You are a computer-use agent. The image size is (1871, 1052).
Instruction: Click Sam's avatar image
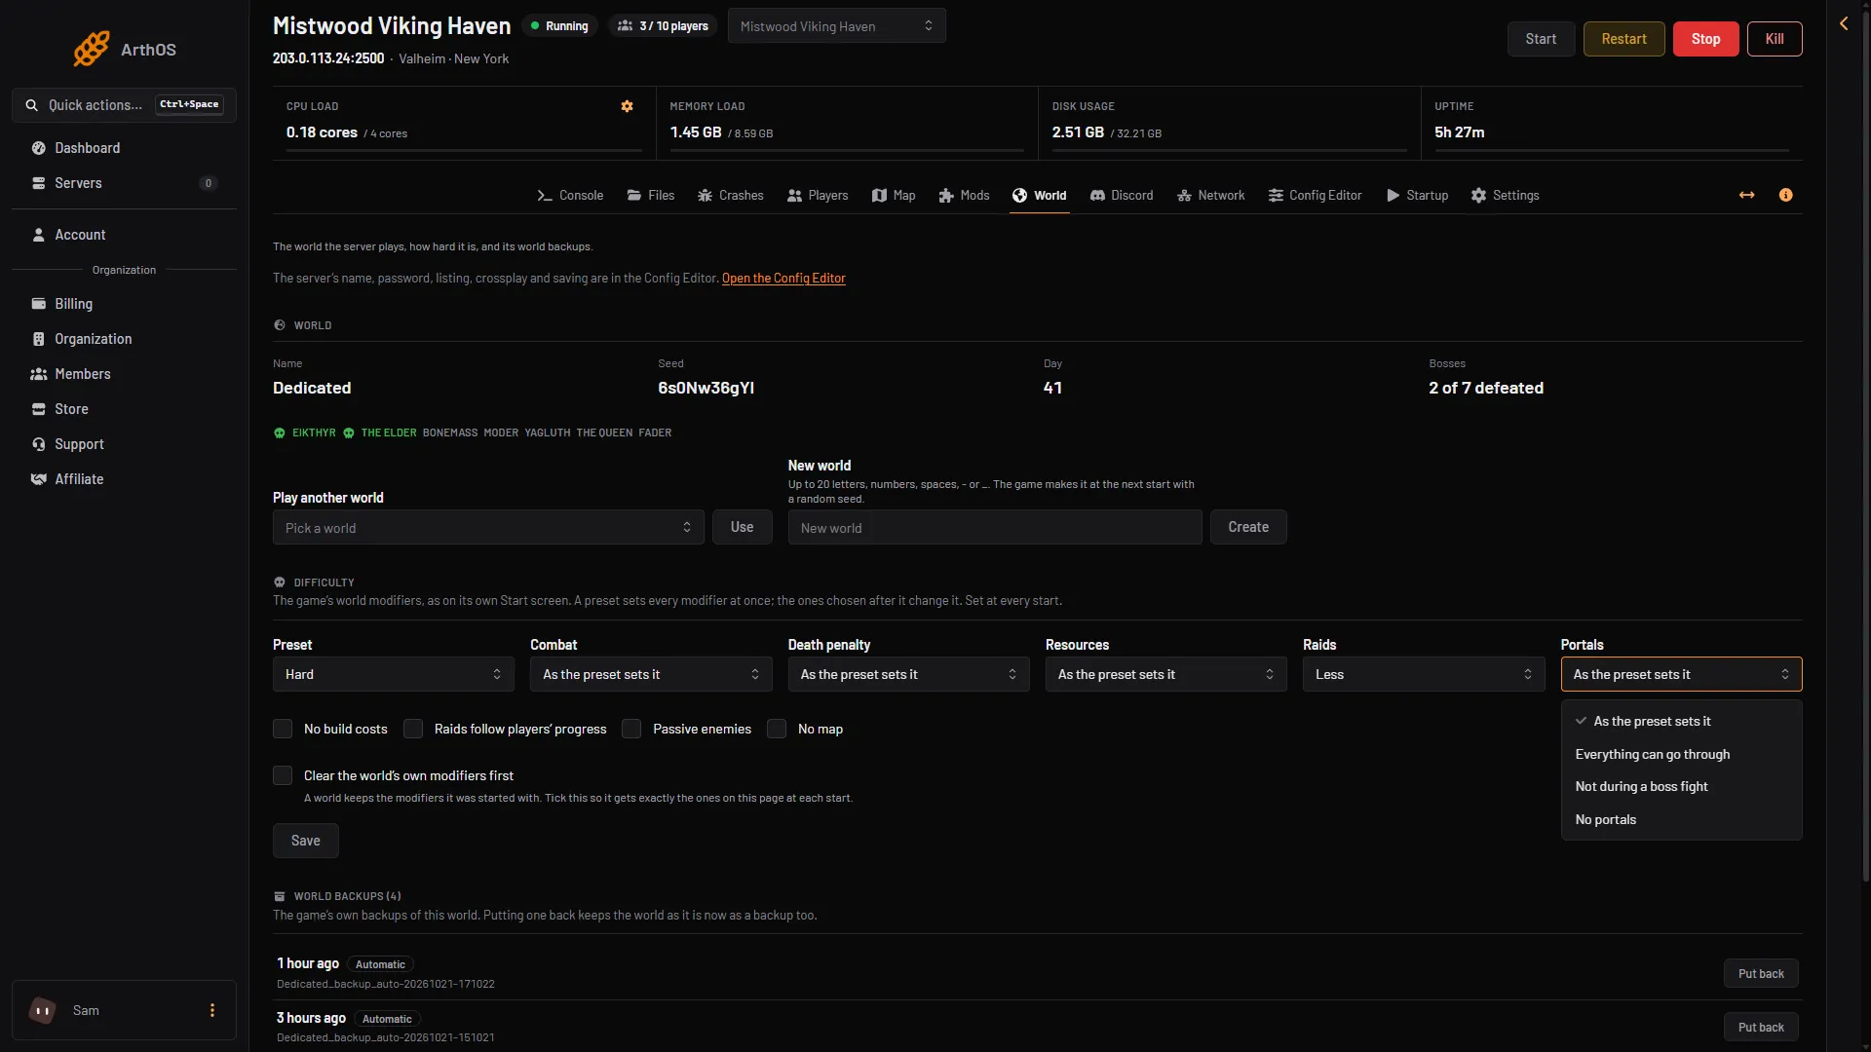coord(43,1010)
